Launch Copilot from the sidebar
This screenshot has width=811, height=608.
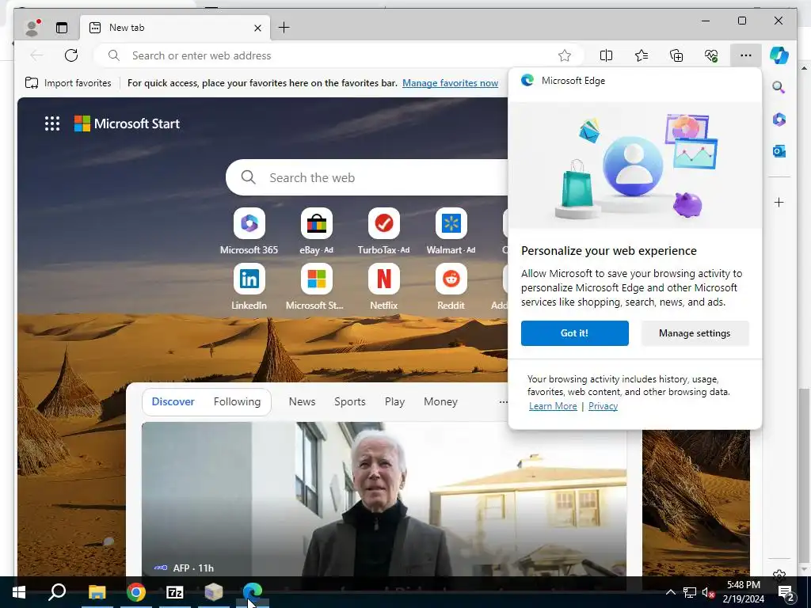pyautogui.click(x=779, y=55)
